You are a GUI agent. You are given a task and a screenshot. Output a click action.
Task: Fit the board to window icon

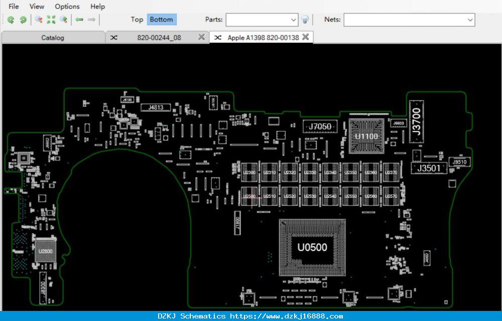51,20
